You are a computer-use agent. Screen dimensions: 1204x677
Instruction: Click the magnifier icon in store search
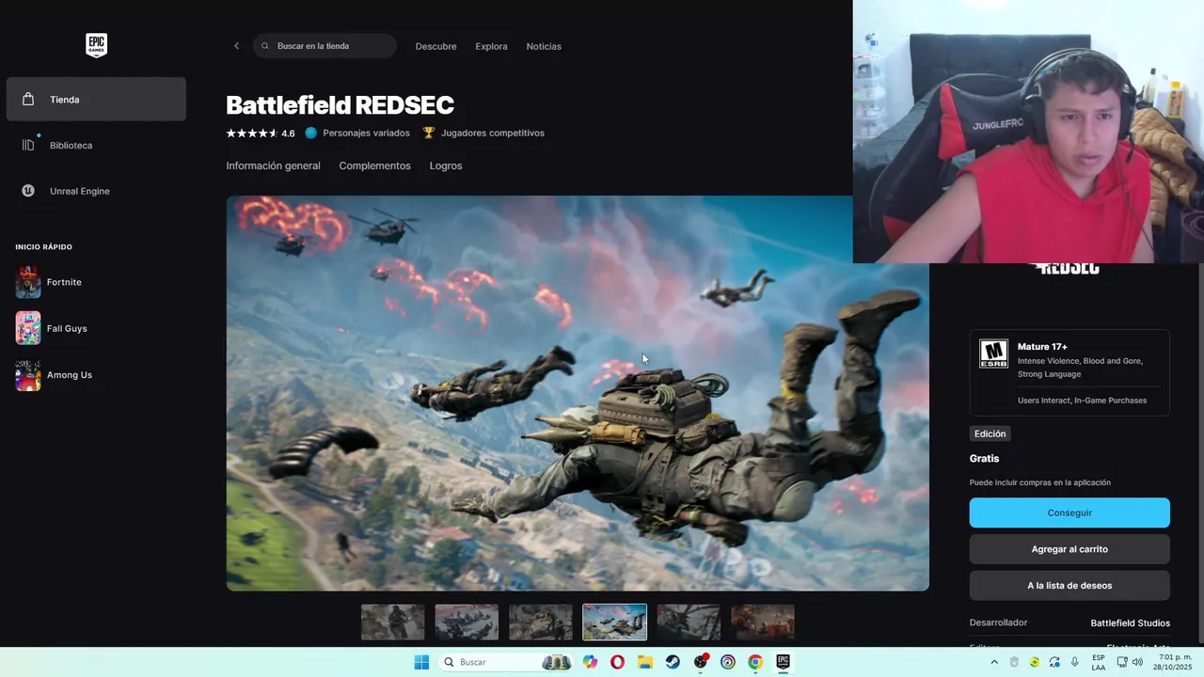point(265,46)
